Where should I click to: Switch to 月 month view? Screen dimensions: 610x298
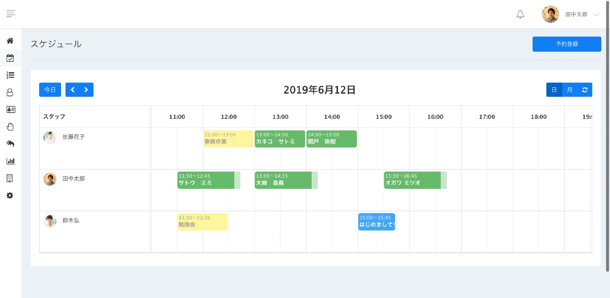pos(570,90)
